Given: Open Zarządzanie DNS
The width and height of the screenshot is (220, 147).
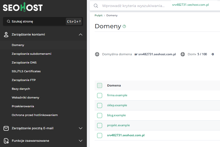Looking at the screenshot, I should [24, 62].
